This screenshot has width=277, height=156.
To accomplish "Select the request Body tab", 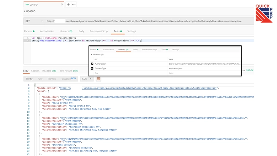I will [x=81, y=31].
